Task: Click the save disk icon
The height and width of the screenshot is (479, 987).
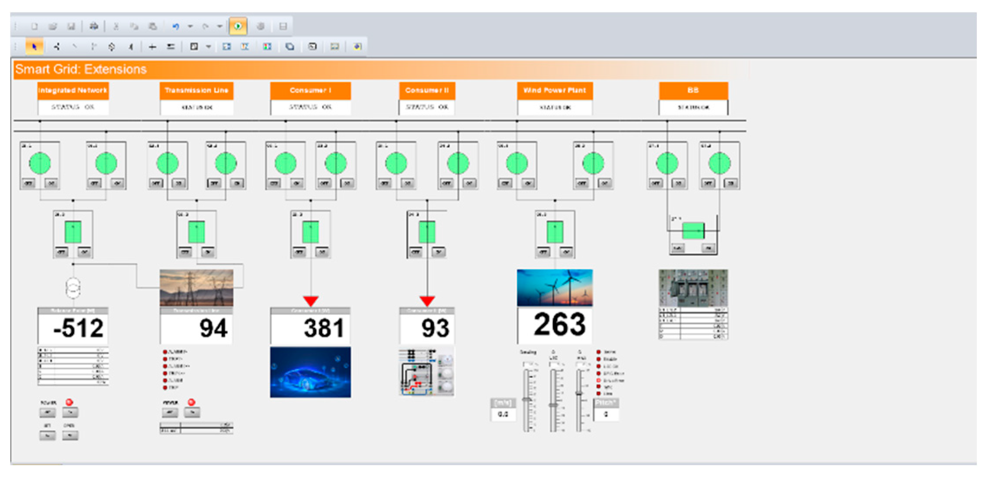Action: click(71, 26)
